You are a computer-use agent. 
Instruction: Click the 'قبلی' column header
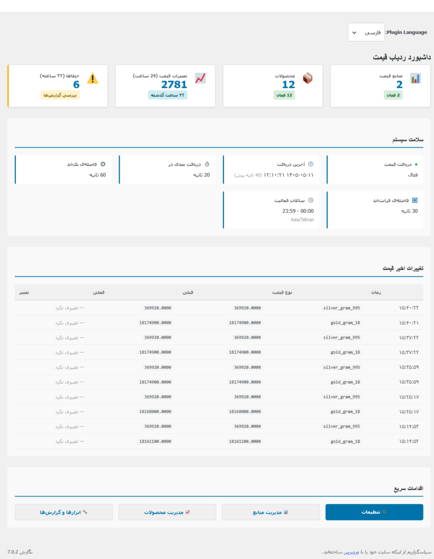(x=187, y=293)
